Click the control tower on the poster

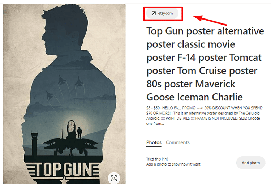coord(34,143)
